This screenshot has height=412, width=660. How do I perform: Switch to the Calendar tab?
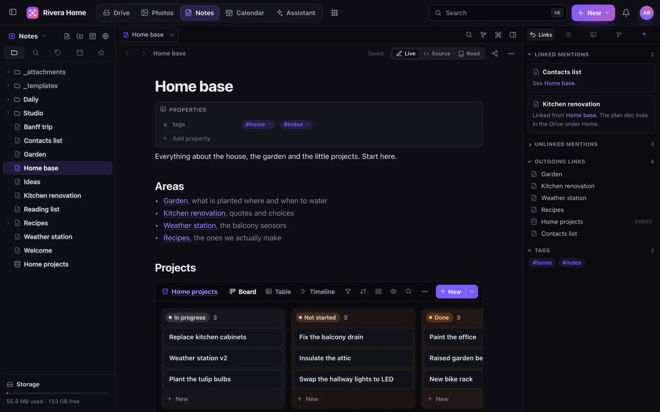(x=245, y=13)
